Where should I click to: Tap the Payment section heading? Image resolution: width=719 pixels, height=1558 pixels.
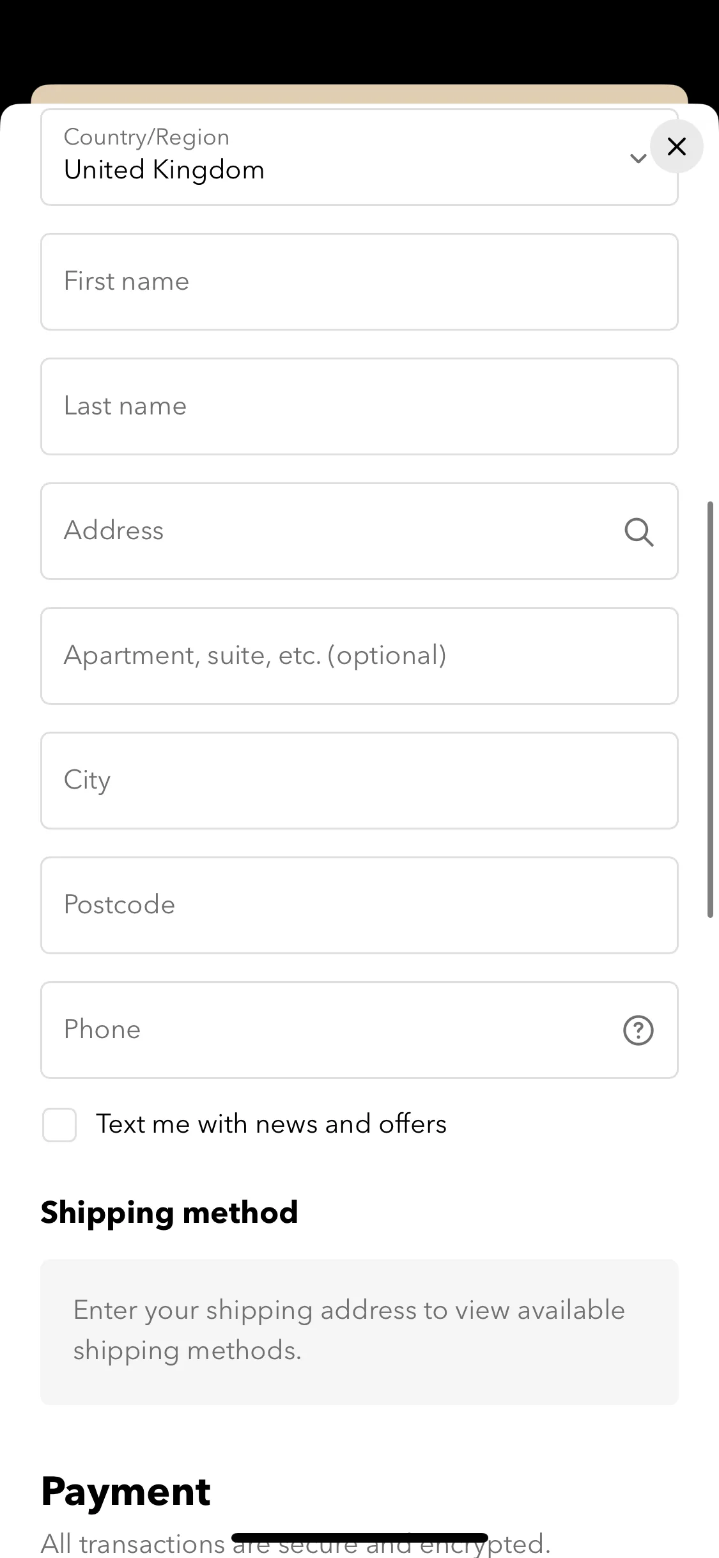[126, 1492]
